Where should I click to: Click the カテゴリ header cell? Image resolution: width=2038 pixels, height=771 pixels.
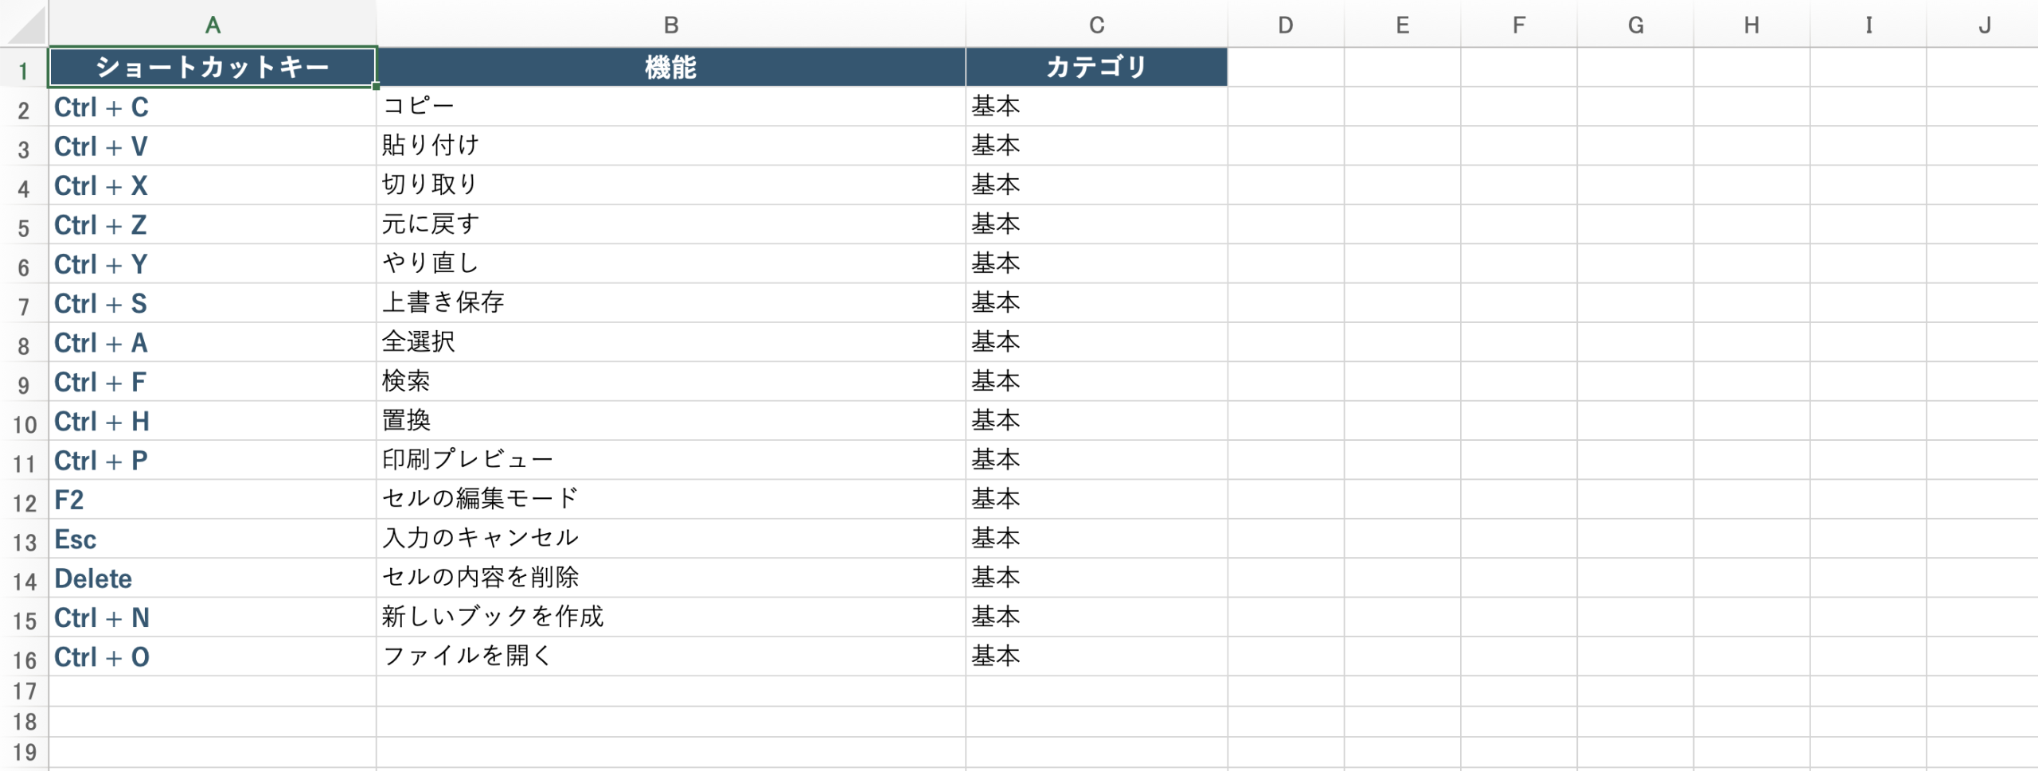pos(1096,68)
